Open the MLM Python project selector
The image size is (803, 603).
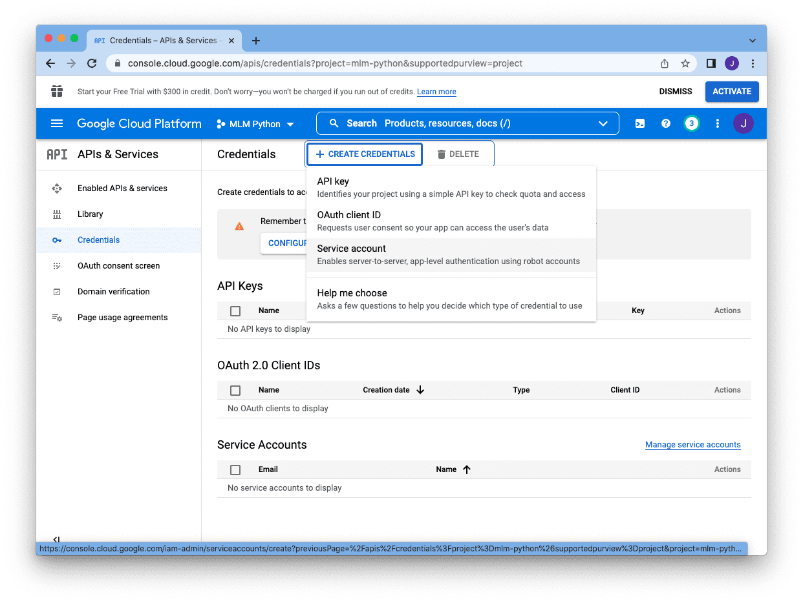pyautogui.click(x=255, y=124)
